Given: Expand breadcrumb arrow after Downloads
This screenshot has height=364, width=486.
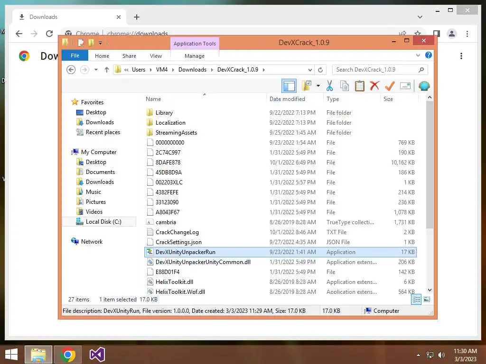Looking at the screenshot, I should pyautogui.click(x=212, y=70).
